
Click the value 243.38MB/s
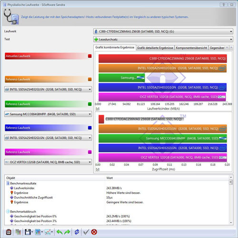click(x=114, y=188)
